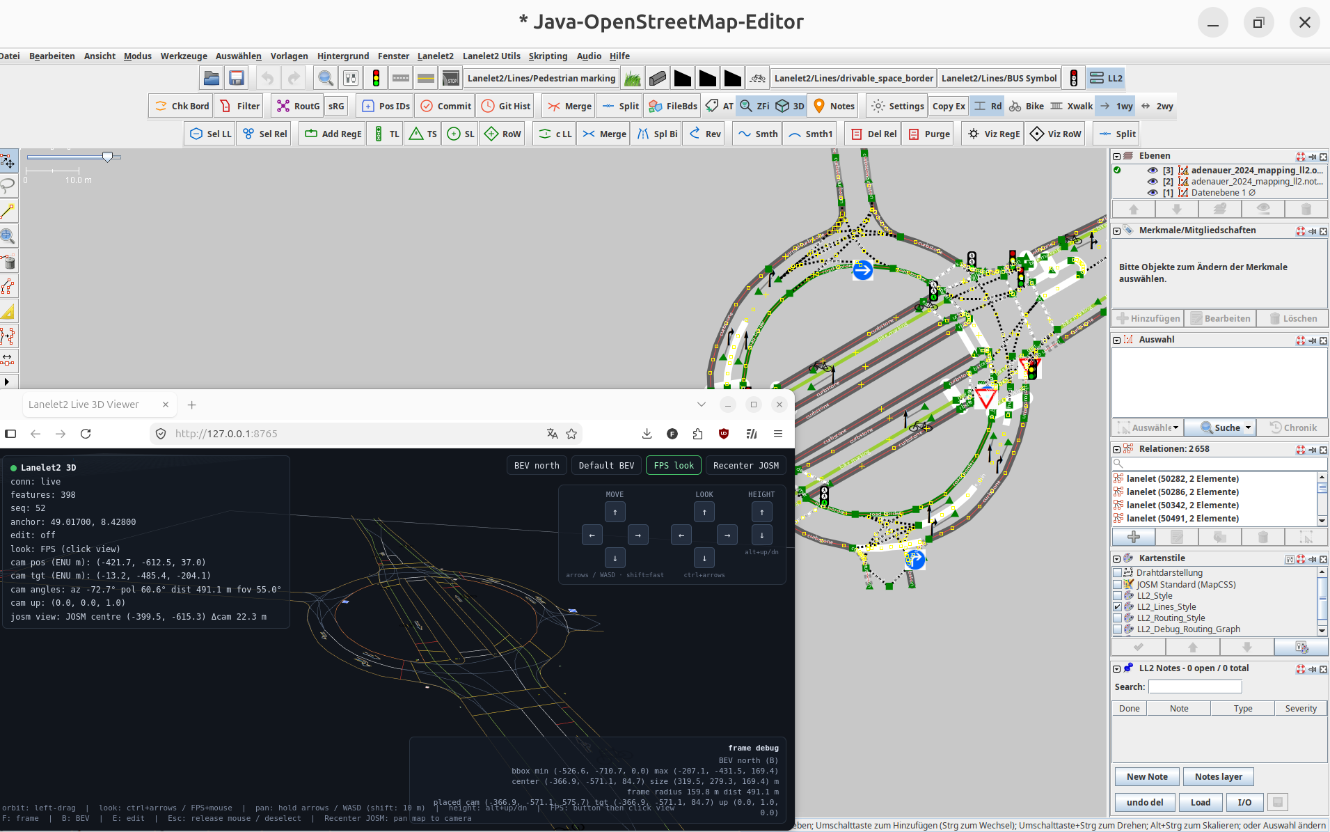Click the magnifier search icon in top toolbar

(x=325, y=78)
